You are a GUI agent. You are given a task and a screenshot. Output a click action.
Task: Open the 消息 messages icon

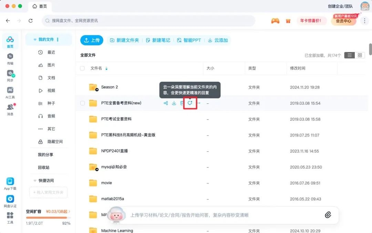point(10,109)
